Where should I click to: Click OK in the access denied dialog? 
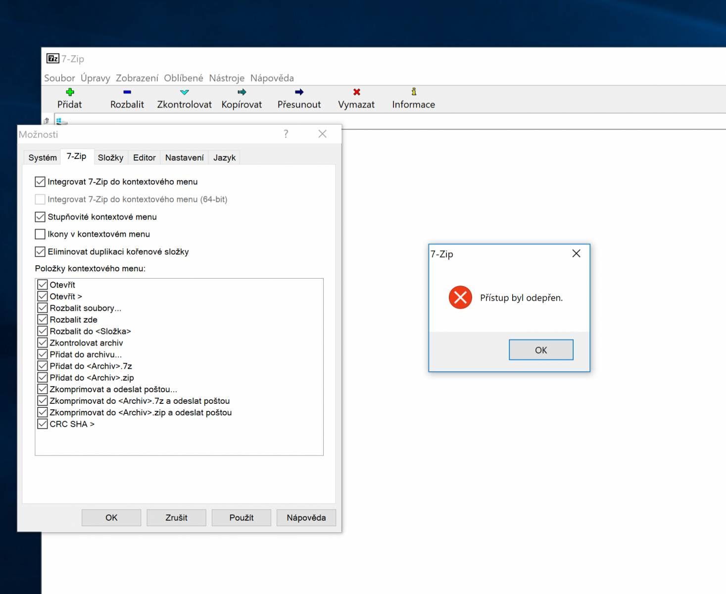pyautogui.click(x=541, y=350)
